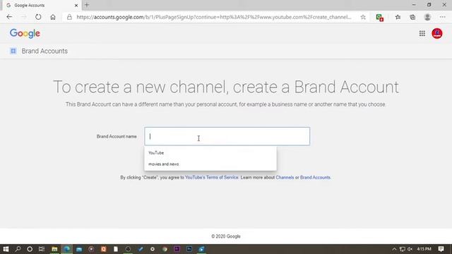Go back using the browser back arrow
The image size is (452, 254).
coord(9,17)
